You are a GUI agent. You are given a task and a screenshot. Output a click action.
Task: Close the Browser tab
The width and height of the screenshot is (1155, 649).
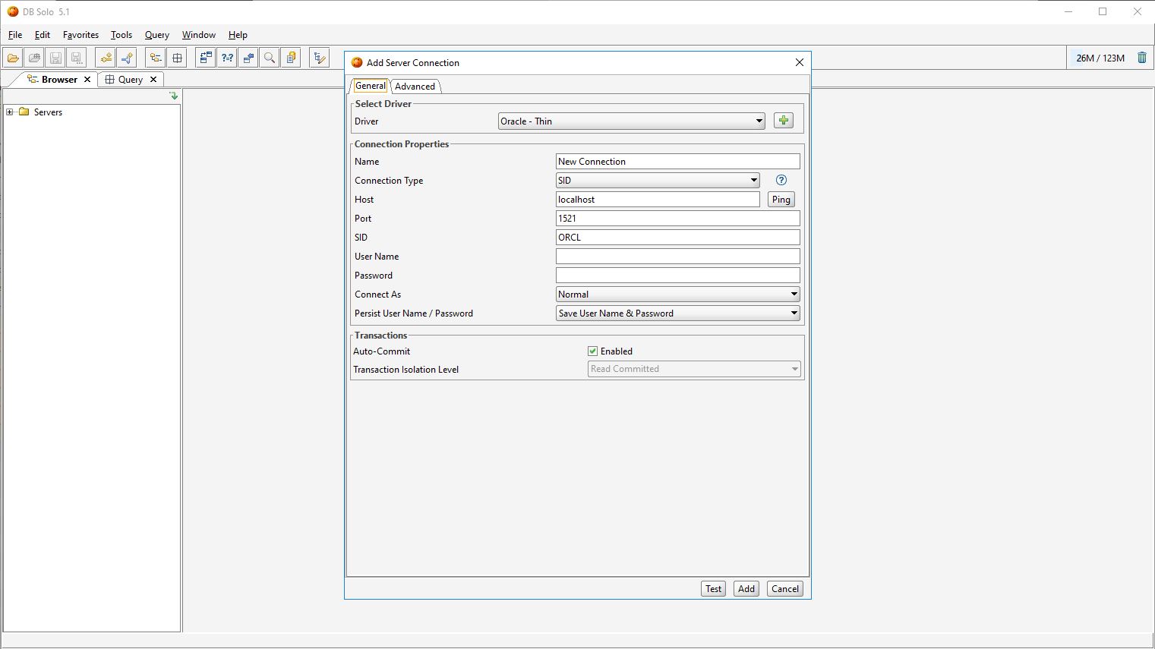click(87, 79)
